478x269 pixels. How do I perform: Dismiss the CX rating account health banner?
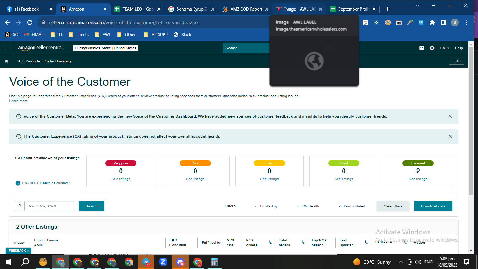(450, 136)
